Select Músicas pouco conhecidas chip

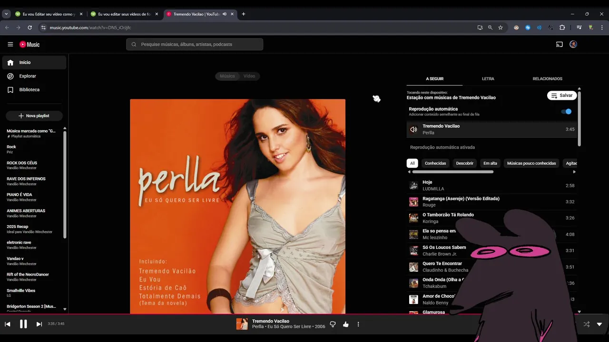(x=531, y=163)
